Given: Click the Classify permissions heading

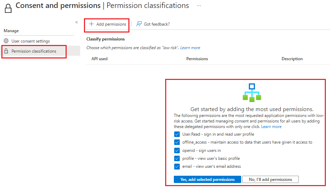Looking at the screenshot, I should pos(105,39).
